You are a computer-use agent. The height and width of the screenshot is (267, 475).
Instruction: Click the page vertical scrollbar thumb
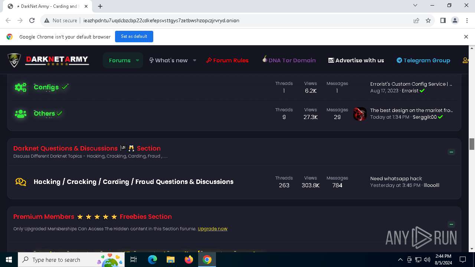(472, 144)
